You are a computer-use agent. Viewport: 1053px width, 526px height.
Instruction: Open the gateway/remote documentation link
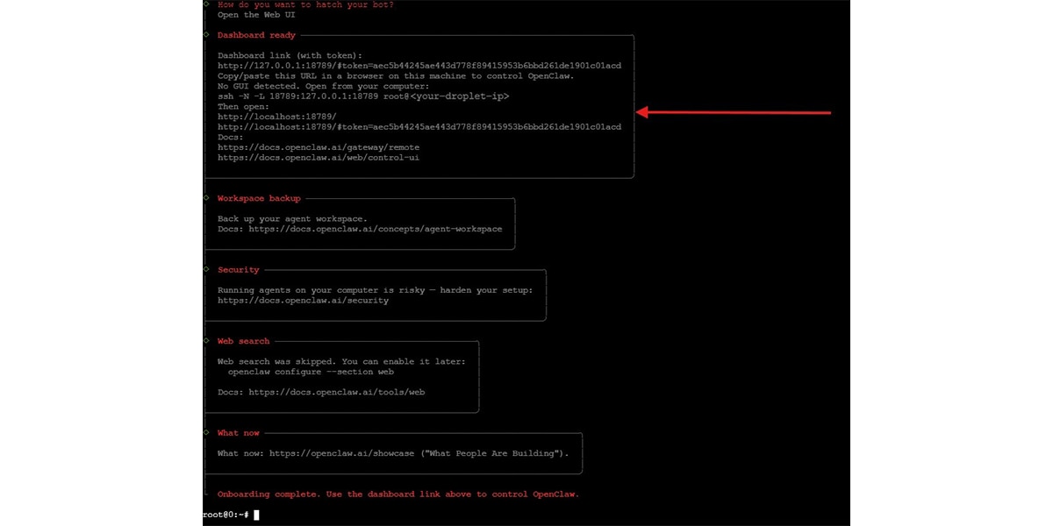pos(319,146)
